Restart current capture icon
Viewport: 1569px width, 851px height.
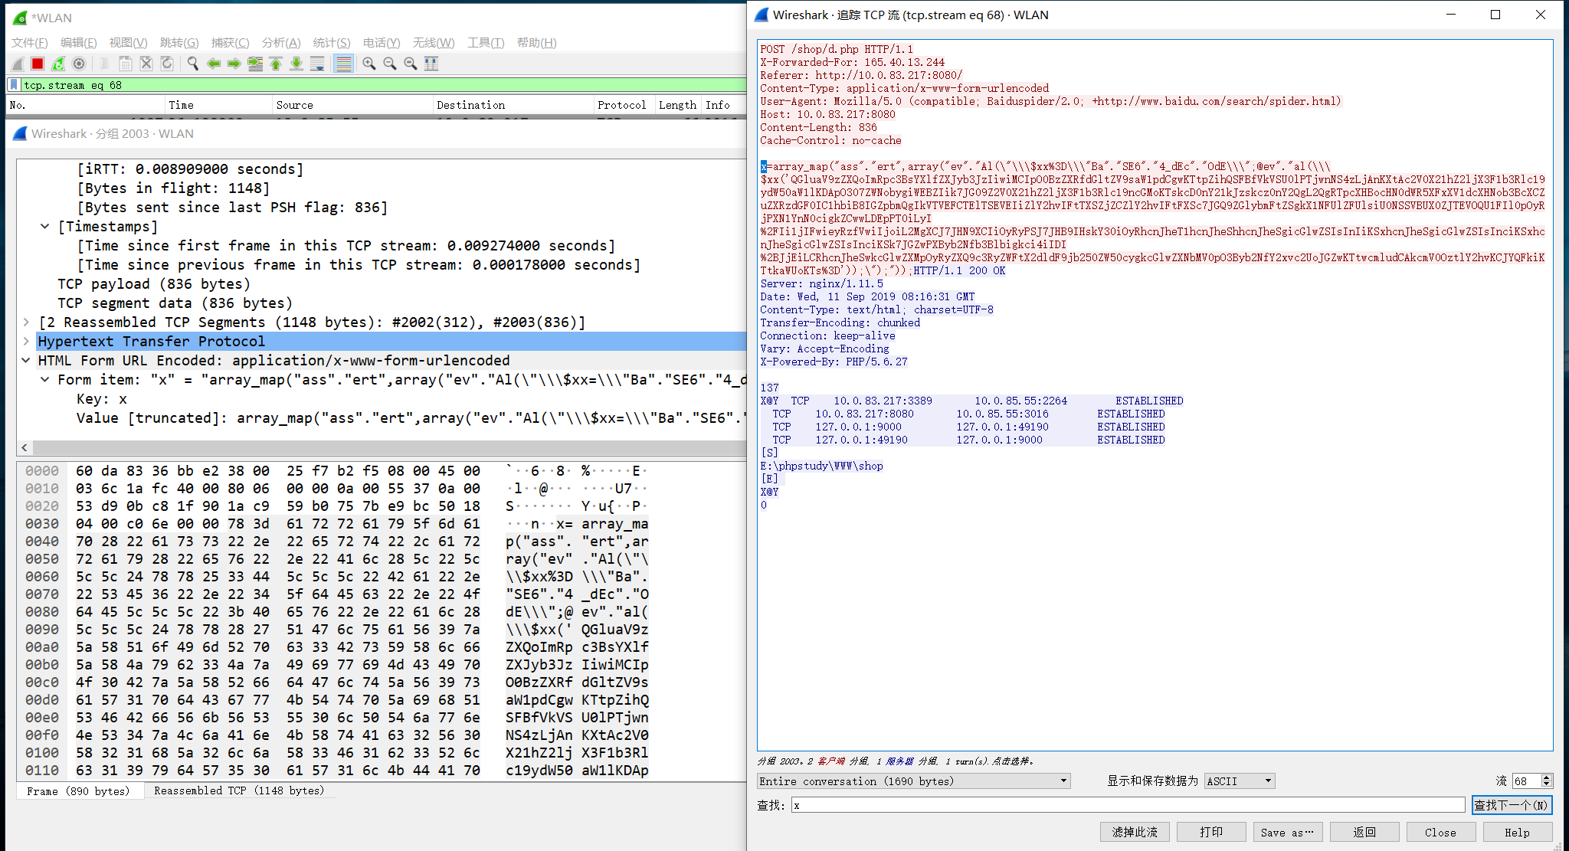tap(58, 64)
